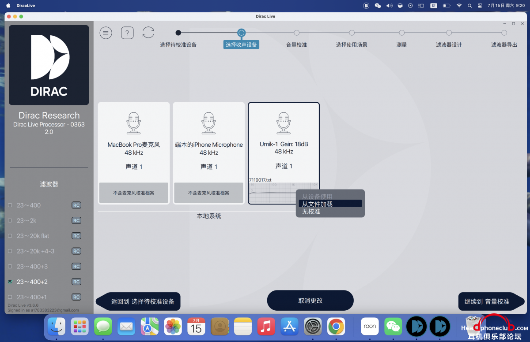Enable the 23～20k +4-3 filter checkbox
The width and height of the screenshot is (530, 342).
coord(10,251)
